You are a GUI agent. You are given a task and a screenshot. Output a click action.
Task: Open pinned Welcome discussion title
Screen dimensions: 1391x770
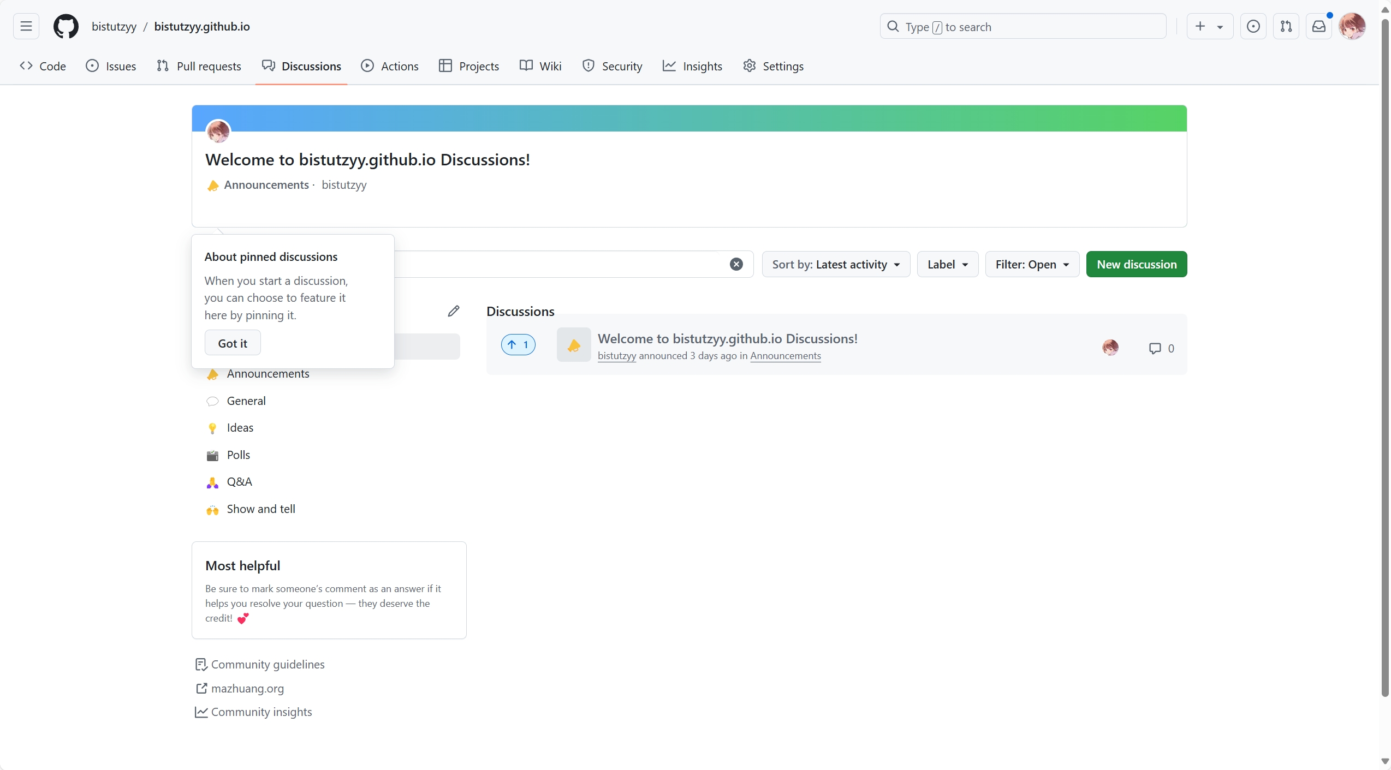367,159
